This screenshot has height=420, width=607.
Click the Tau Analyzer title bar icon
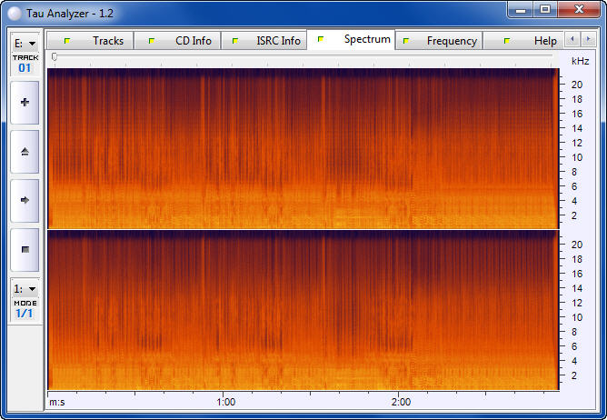pyautogui.click(x=15, y=11)
